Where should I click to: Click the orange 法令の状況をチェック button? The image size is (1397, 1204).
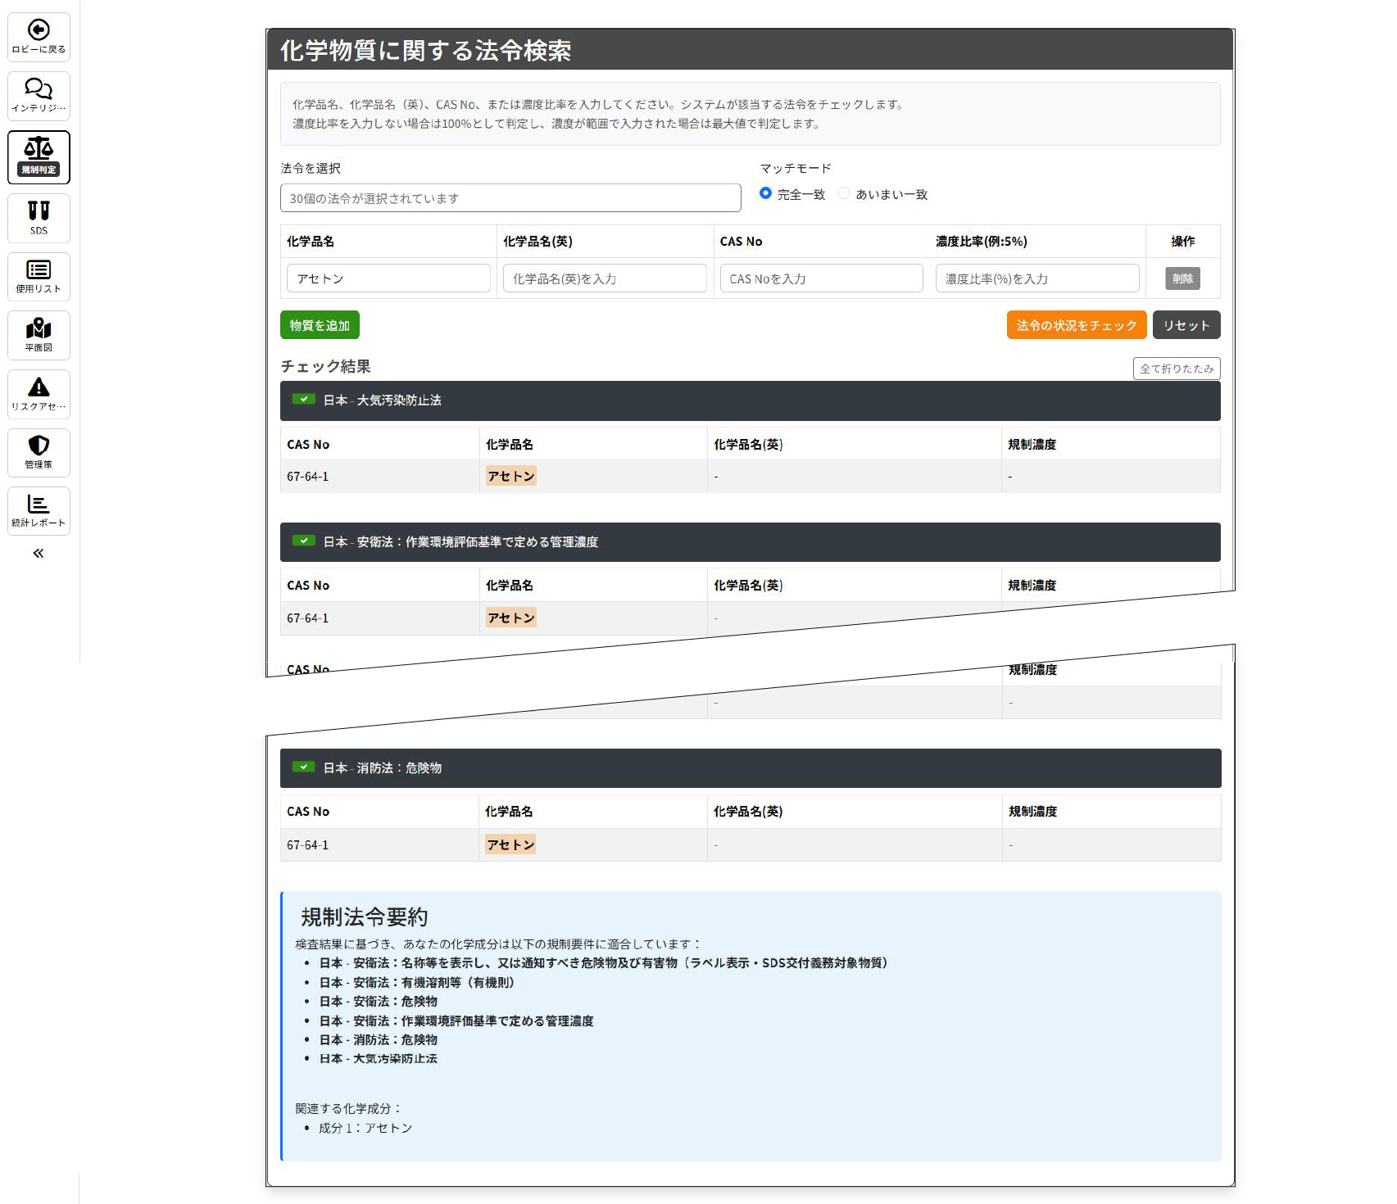pyautogui.click(x=1076, y=325)
